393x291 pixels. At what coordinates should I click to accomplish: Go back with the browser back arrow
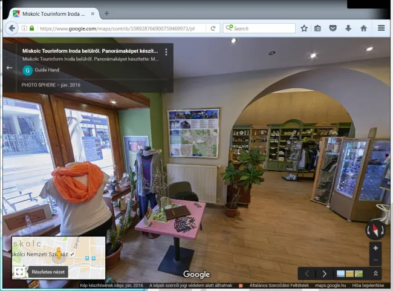(11, 28)
